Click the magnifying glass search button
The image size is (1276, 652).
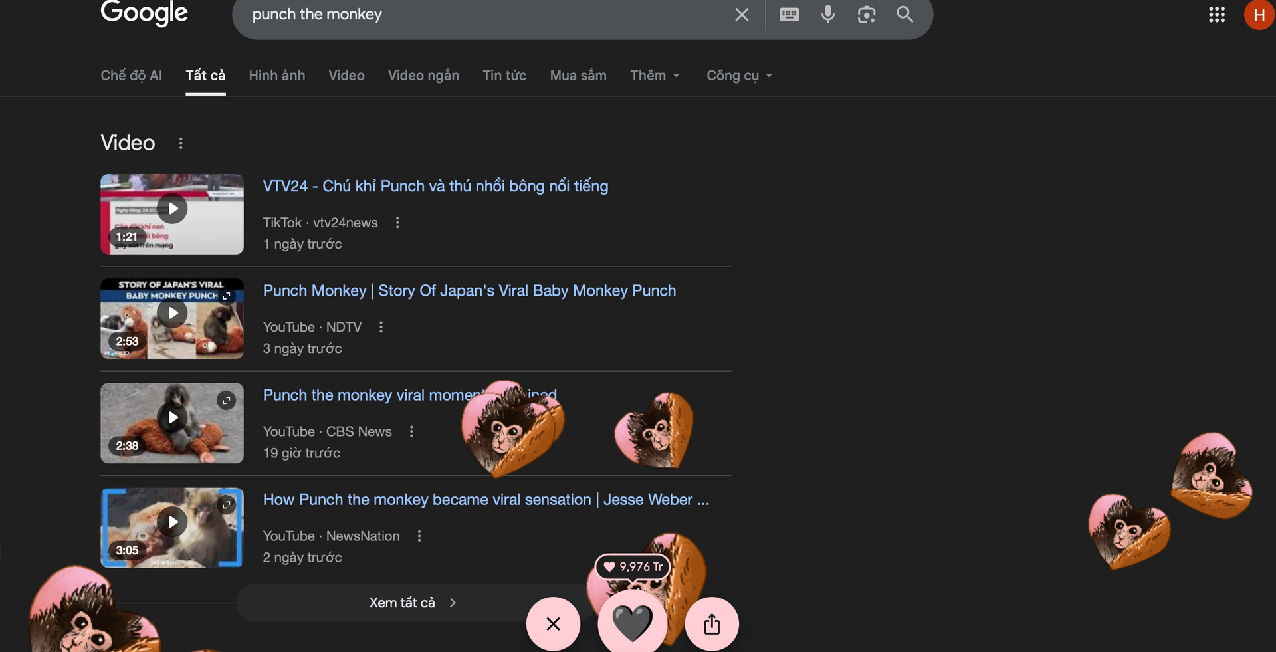(x=904, y=15)
